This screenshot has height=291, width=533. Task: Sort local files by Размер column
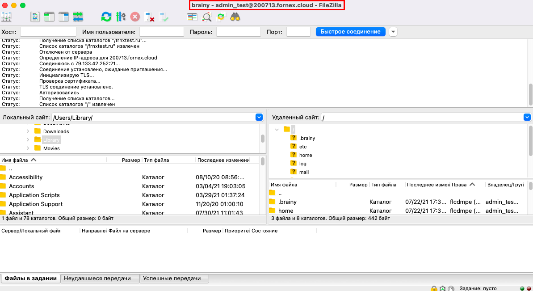tap(124, 160)
